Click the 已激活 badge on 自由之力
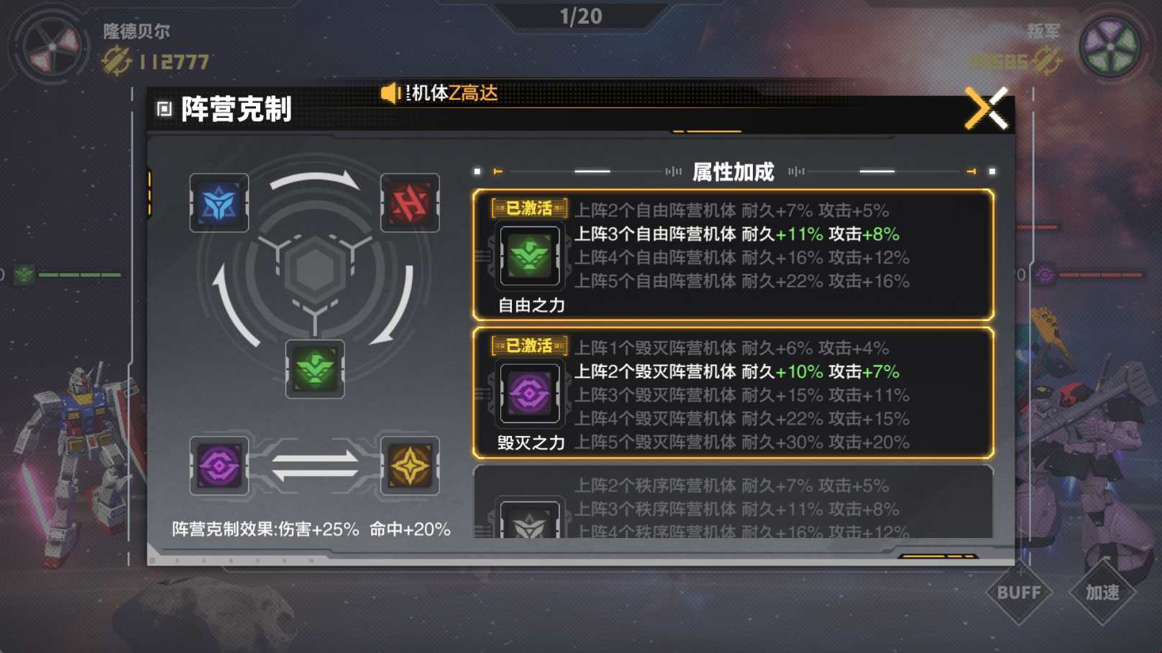Image resolution: width=1162 pixels, height=653 pixels. [x=529, y=208]
